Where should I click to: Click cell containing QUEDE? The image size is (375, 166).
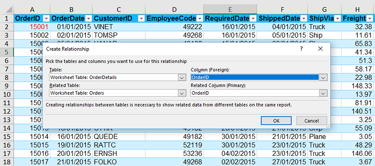[x=119, y=137]
